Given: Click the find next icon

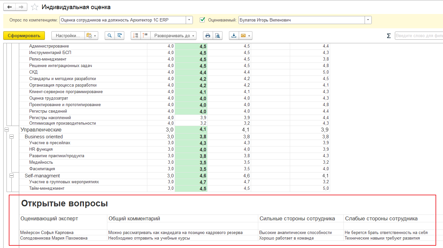Looking at the screenshot, I should click(119, 36).
